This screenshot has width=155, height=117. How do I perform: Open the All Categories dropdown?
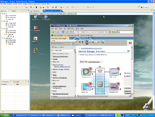point(75,50)
